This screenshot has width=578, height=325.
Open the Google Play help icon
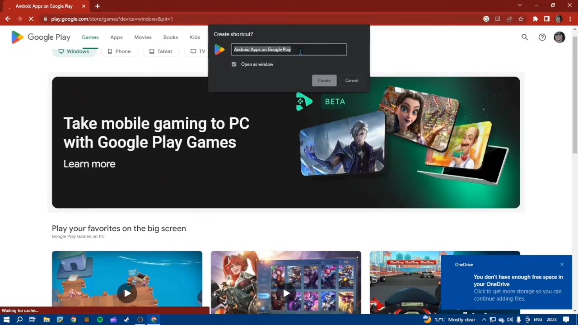click(542, 37)
